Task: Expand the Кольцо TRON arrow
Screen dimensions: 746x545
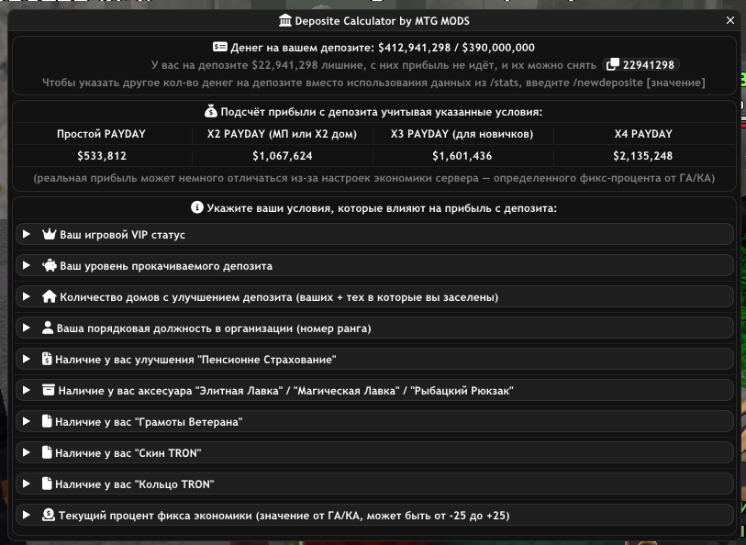Action: [27, 484]
